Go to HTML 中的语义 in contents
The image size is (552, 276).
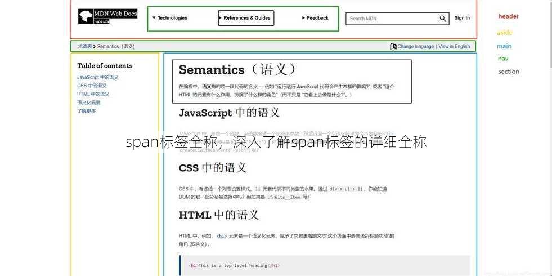(93, 94)
